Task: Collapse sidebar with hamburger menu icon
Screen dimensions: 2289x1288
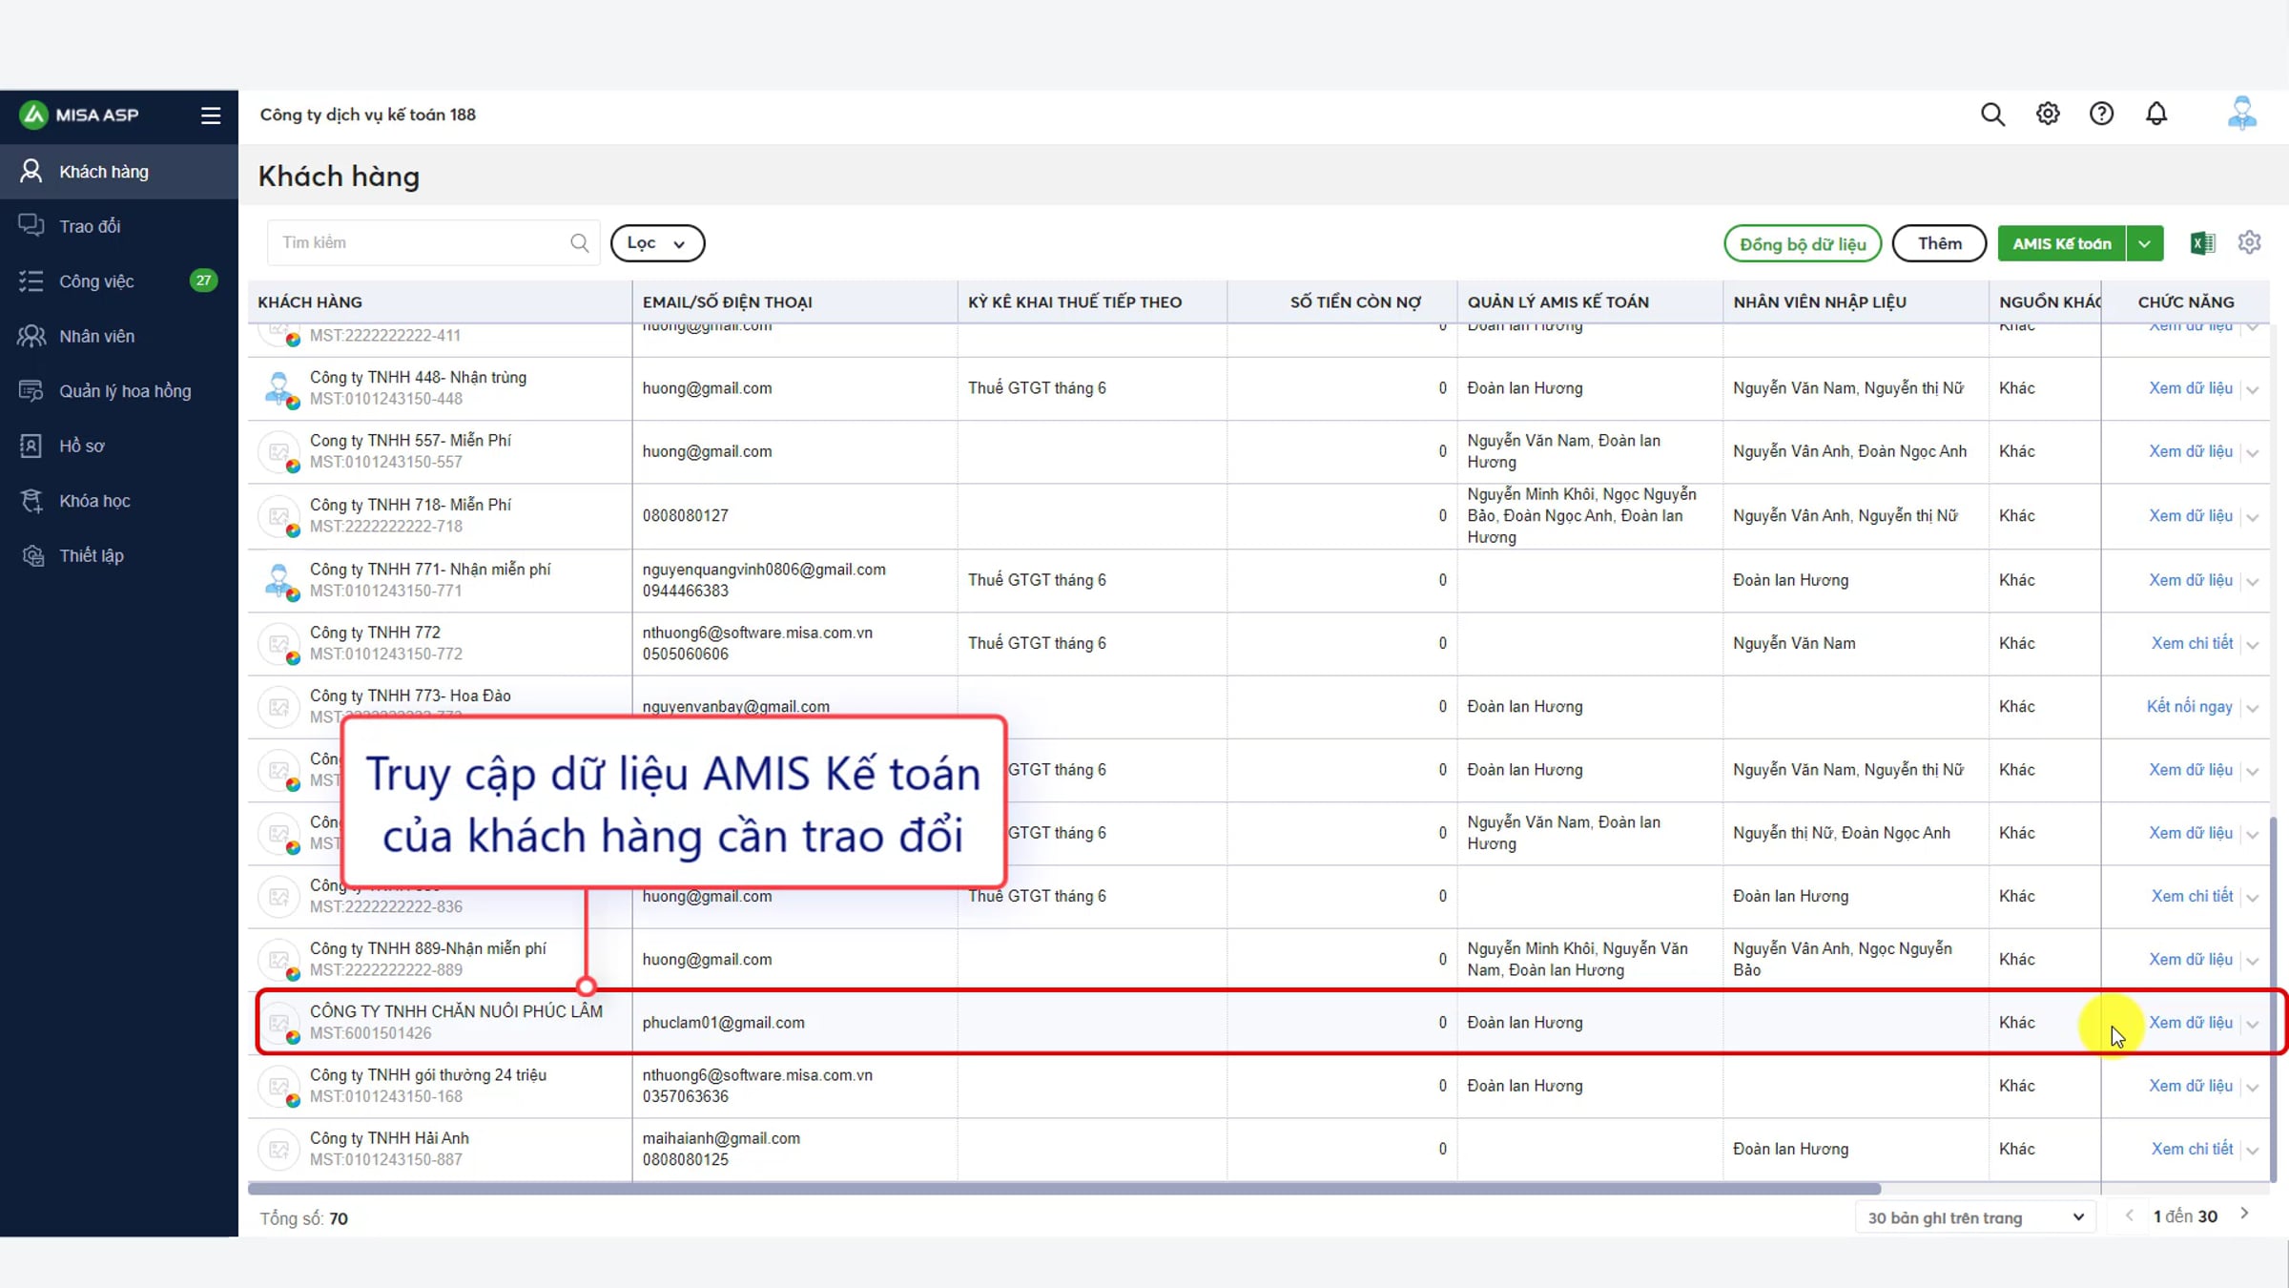Action: (211, 115)
